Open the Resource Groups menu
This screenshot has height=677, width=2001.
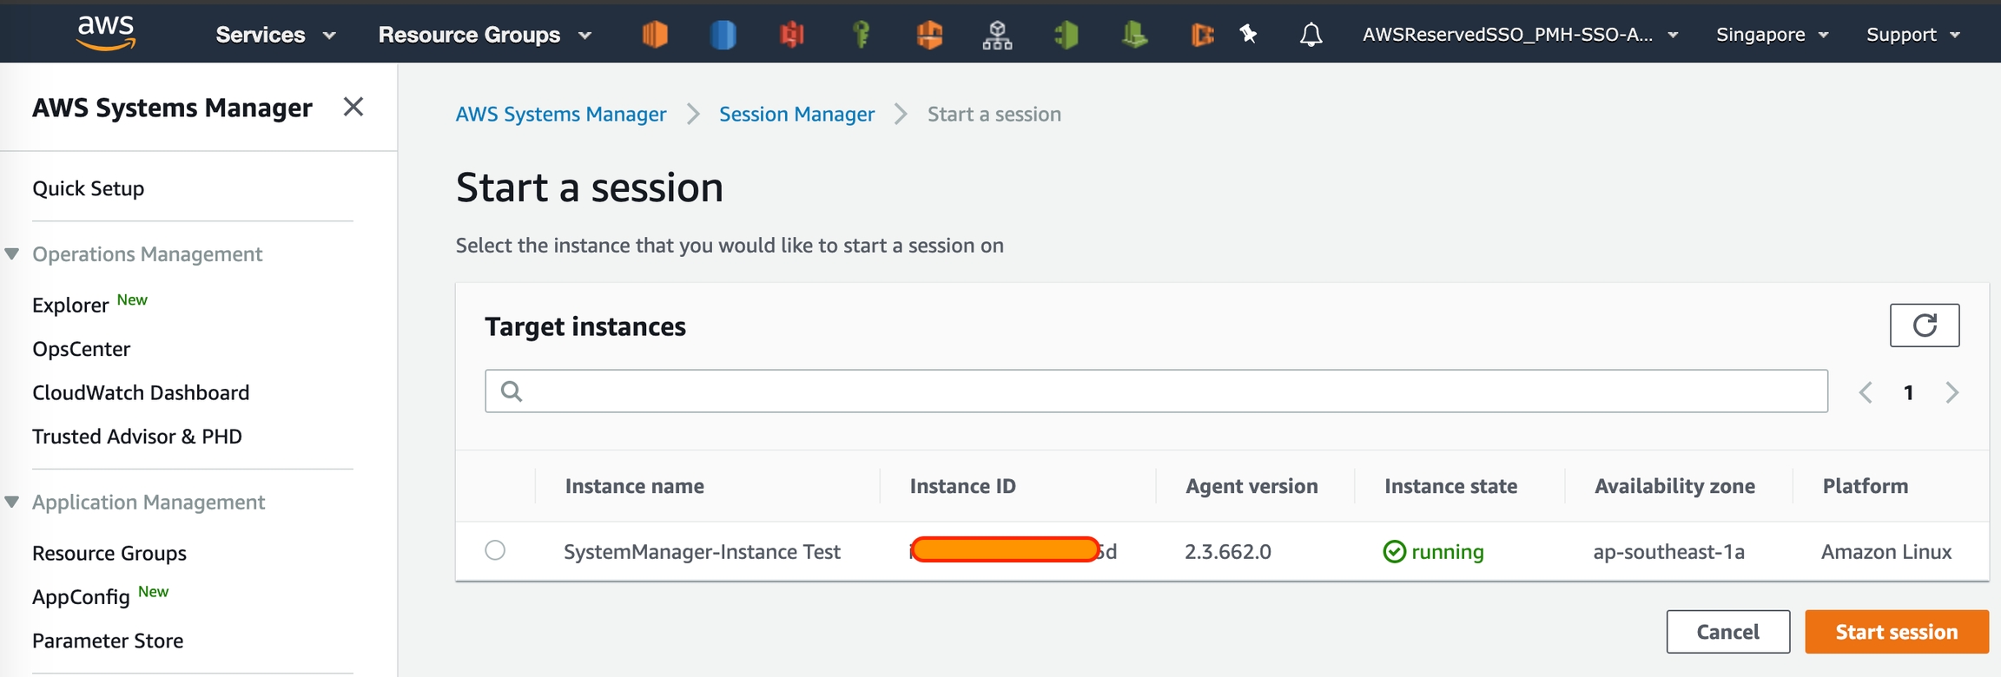(485, 35)
